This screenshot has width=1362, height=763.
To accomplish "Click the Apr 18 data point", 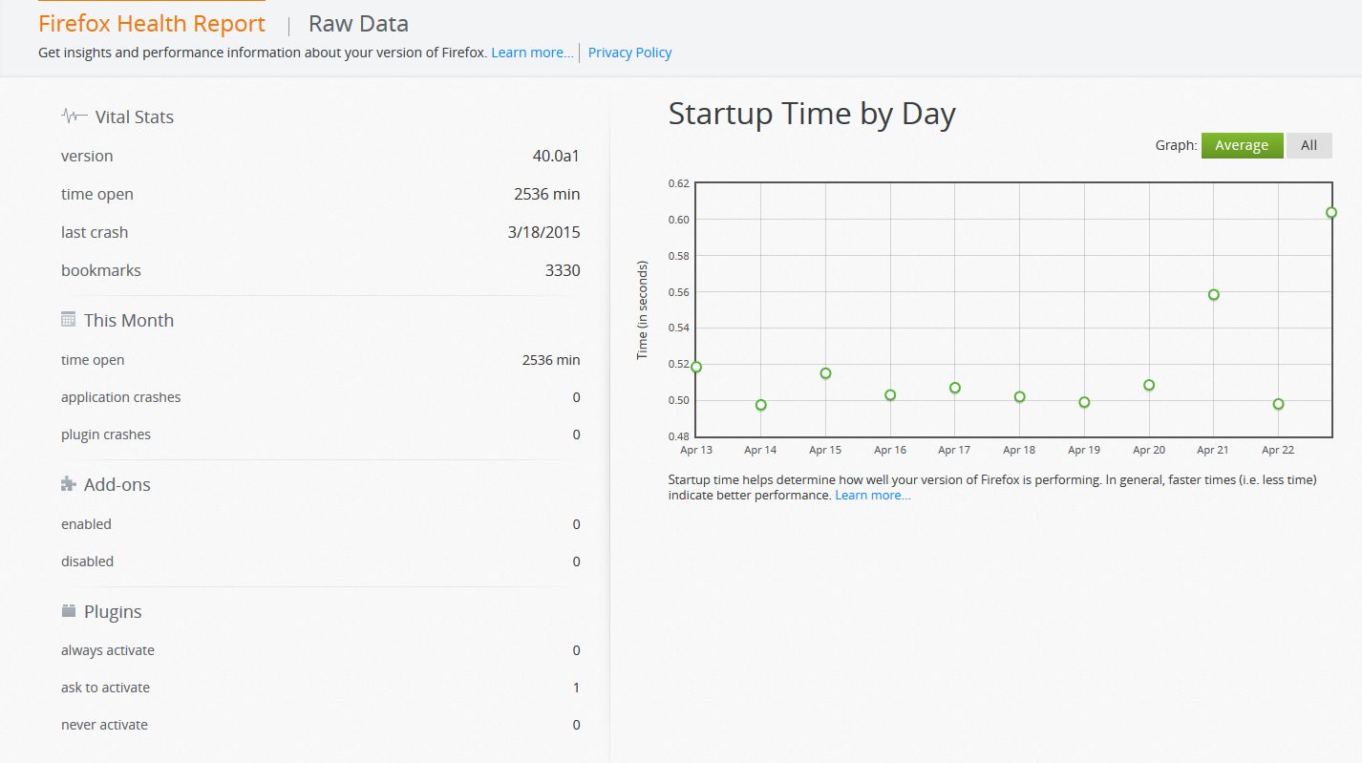I will 1019,397.
